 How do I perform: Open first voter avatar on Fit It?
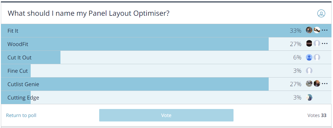tap(309, 30)
